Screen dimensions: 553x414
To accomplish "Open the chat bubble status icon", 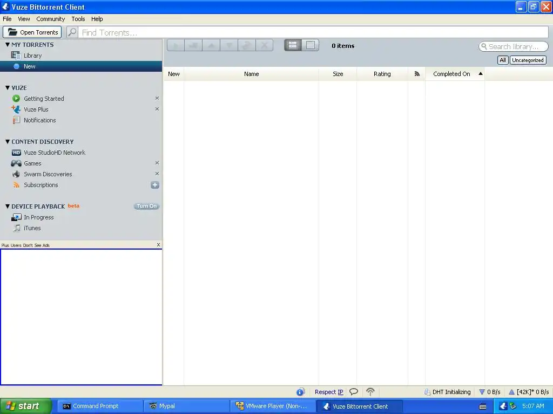I will [354, 392].
